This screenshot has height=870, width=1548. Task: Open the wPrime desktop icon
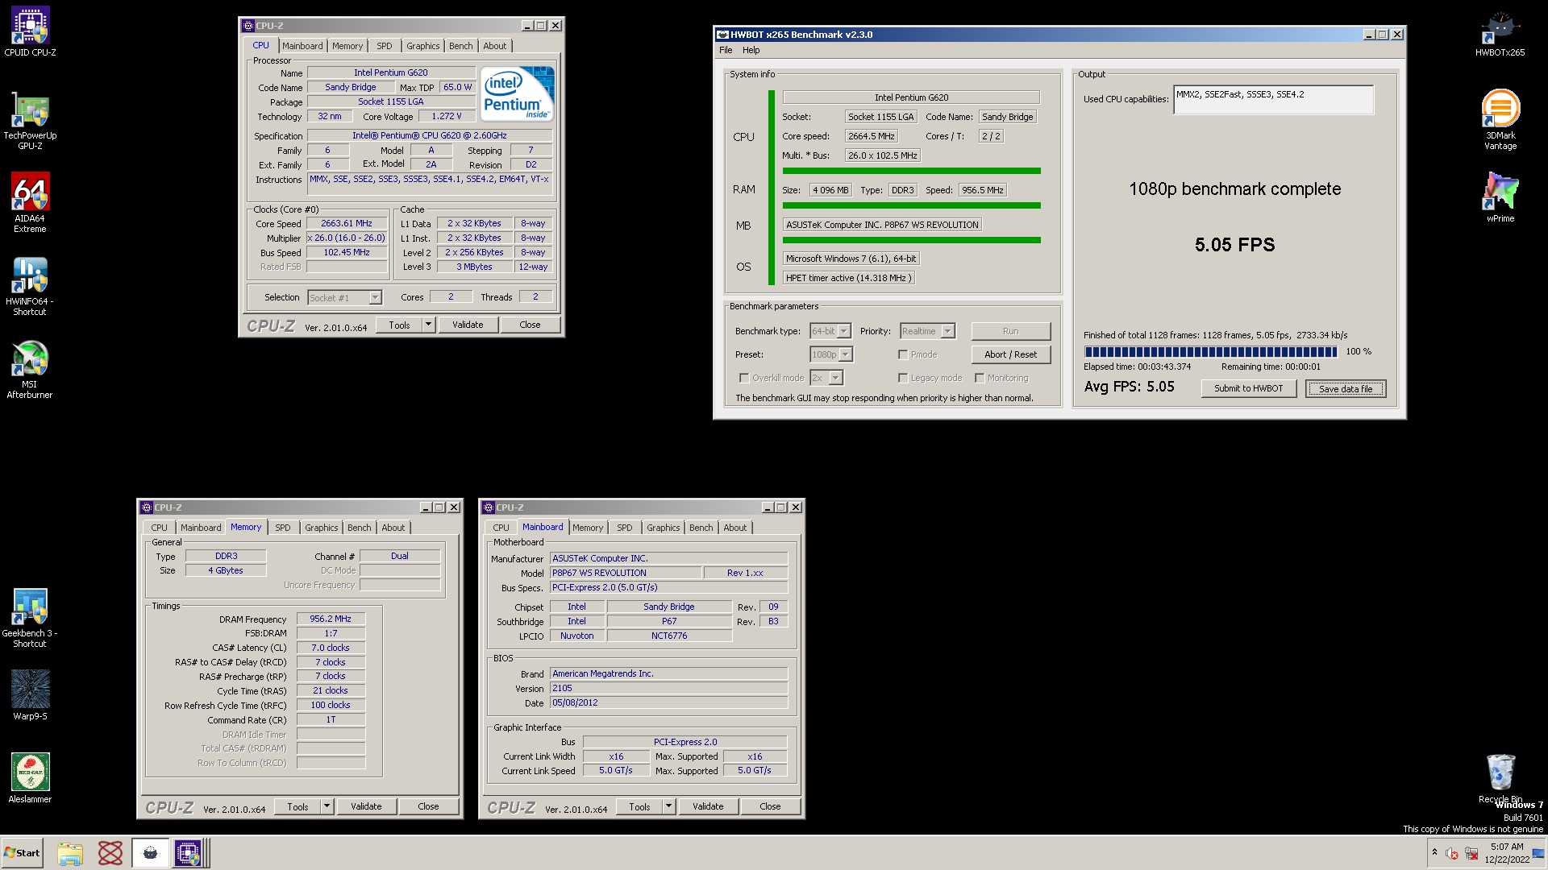[1500, 197]
